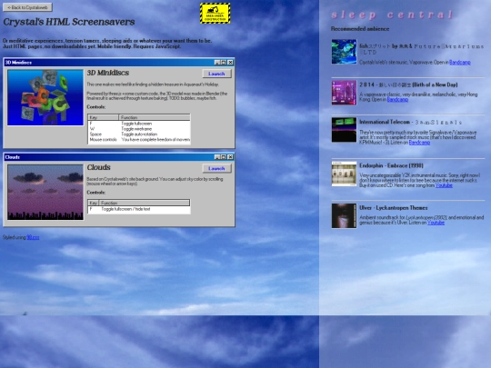The image size is (491, 368).
Task: Select the 'Toggle fullscreen / hide text' row
Action: 139,209
